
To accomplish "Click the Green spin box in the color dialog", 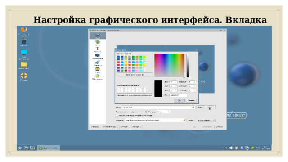I will (192, 86).
